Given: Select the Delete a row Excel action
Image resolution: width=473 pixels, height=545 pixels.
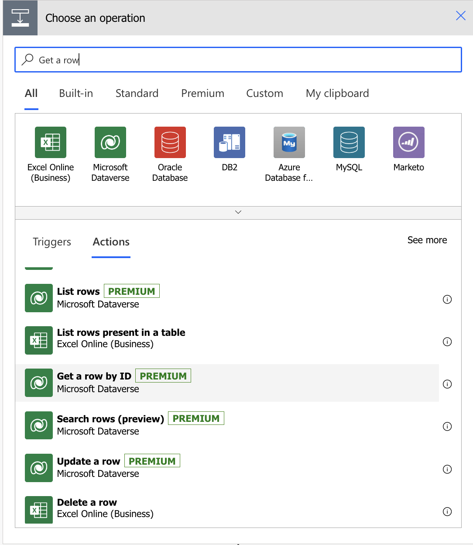Looking at the screenshot, I should (x=227, y=510).
